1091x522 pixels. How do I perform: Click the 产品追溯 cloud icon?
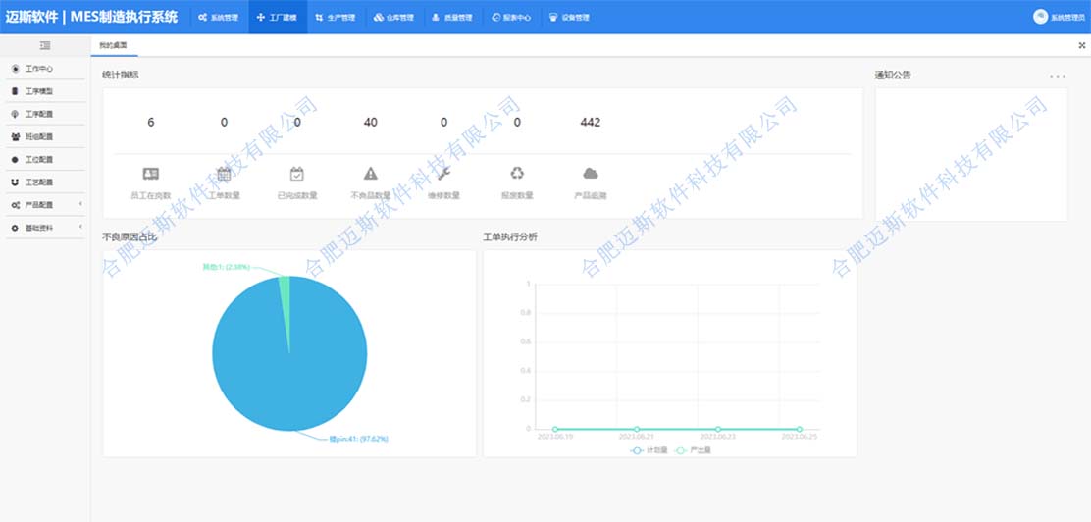590,174
